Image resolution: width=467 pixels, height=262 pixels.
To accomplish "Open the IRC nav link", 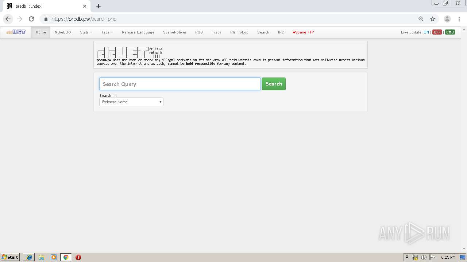I will [281, 32].
